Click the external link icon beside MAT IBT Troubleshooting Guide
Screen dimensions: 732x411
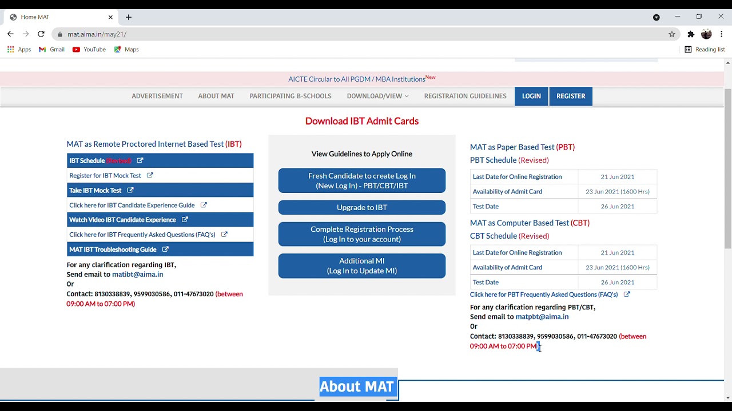[x=165, y=249]
